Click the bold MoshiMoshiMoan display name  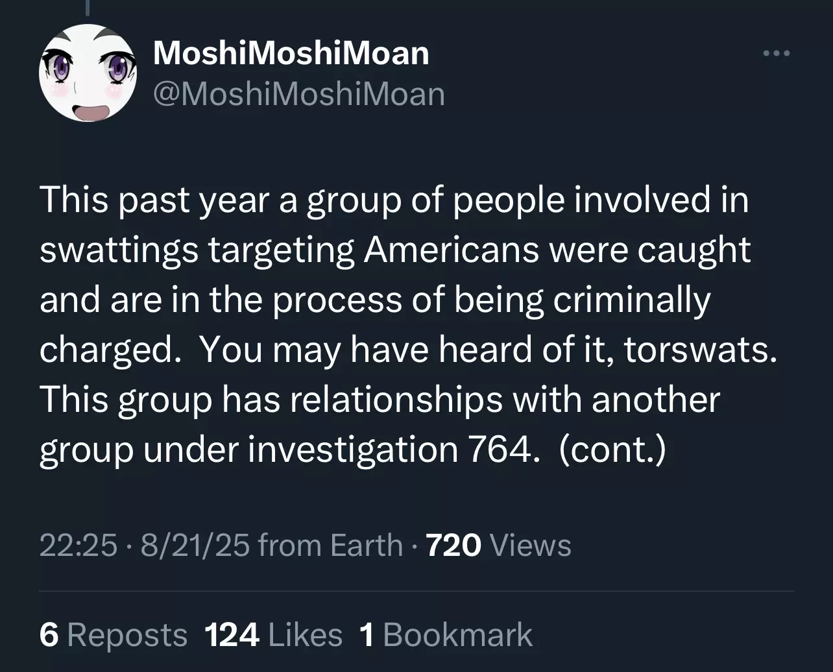click(291, 53)
